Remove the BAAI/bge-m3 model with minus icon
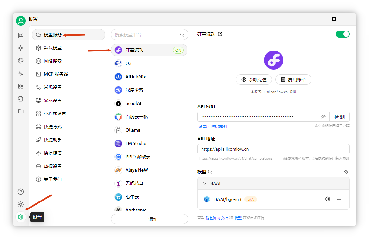 click(339, 199)
